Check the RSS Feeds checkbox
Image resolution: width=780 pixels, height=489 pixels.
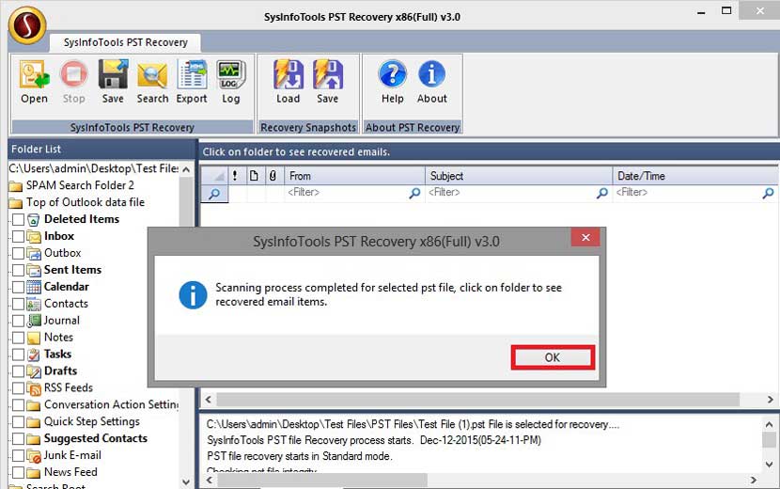[x=18, y=388]
